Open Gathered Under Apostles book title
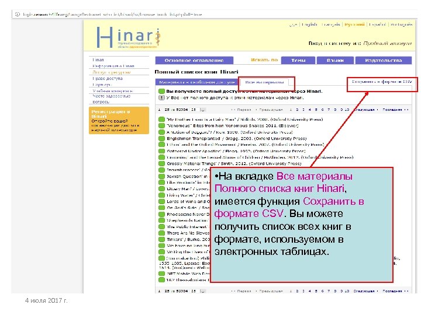 (x=236, y=151)
